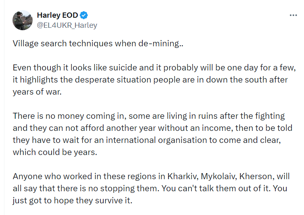Screen dimensions: 304x215
Task: Open the @EL4UKR_Harley handle link
Action: point(67,25)
